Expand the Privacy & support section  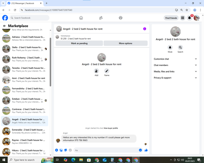(175, 78)
